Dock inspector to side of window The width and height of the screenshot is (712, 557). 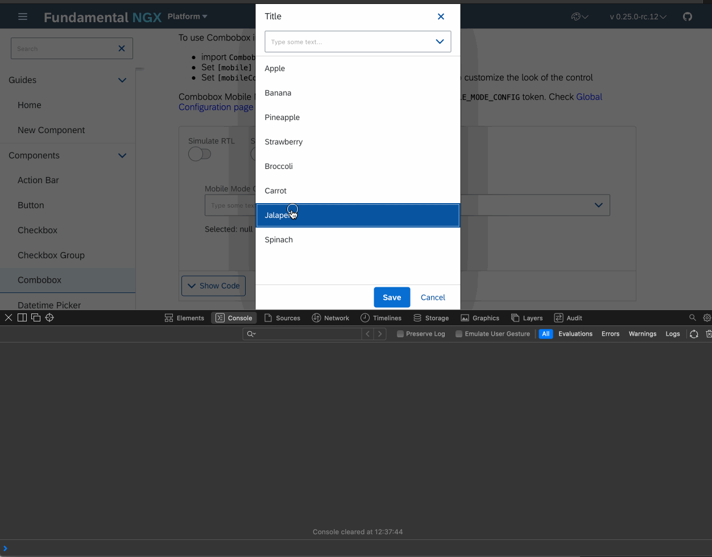[x=22, y=317]
